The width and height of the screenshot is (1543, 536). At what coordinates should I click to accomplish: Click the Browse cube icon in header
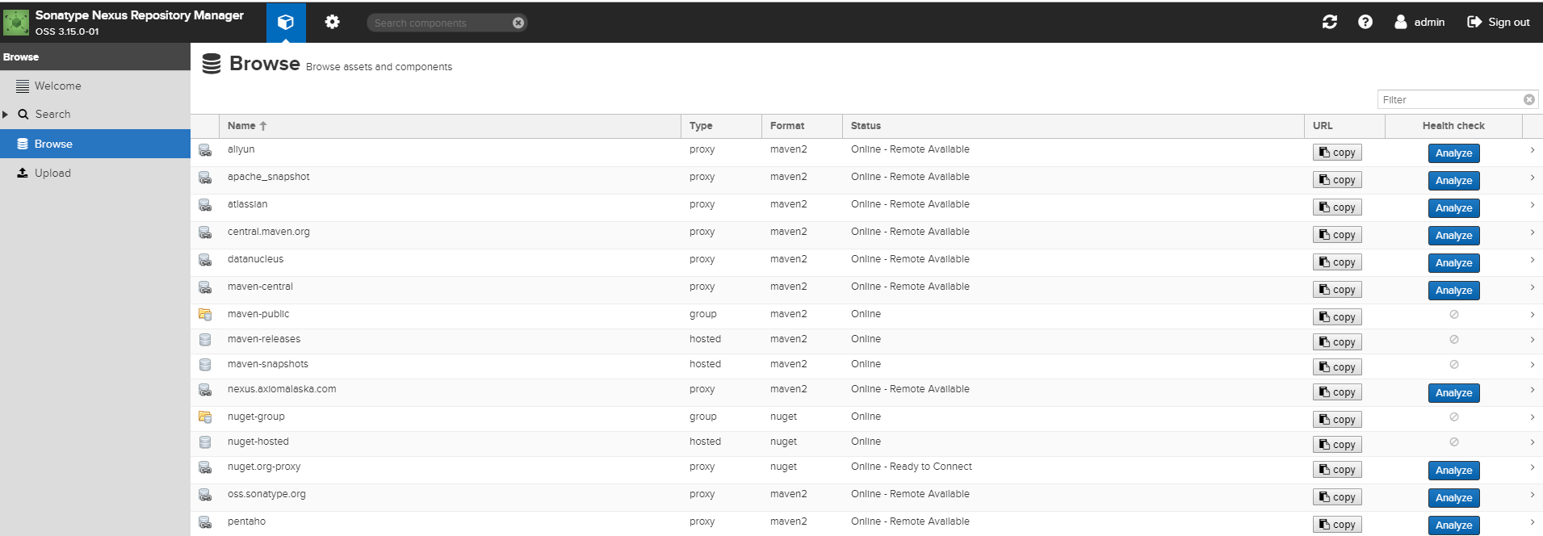coord(286,23)
